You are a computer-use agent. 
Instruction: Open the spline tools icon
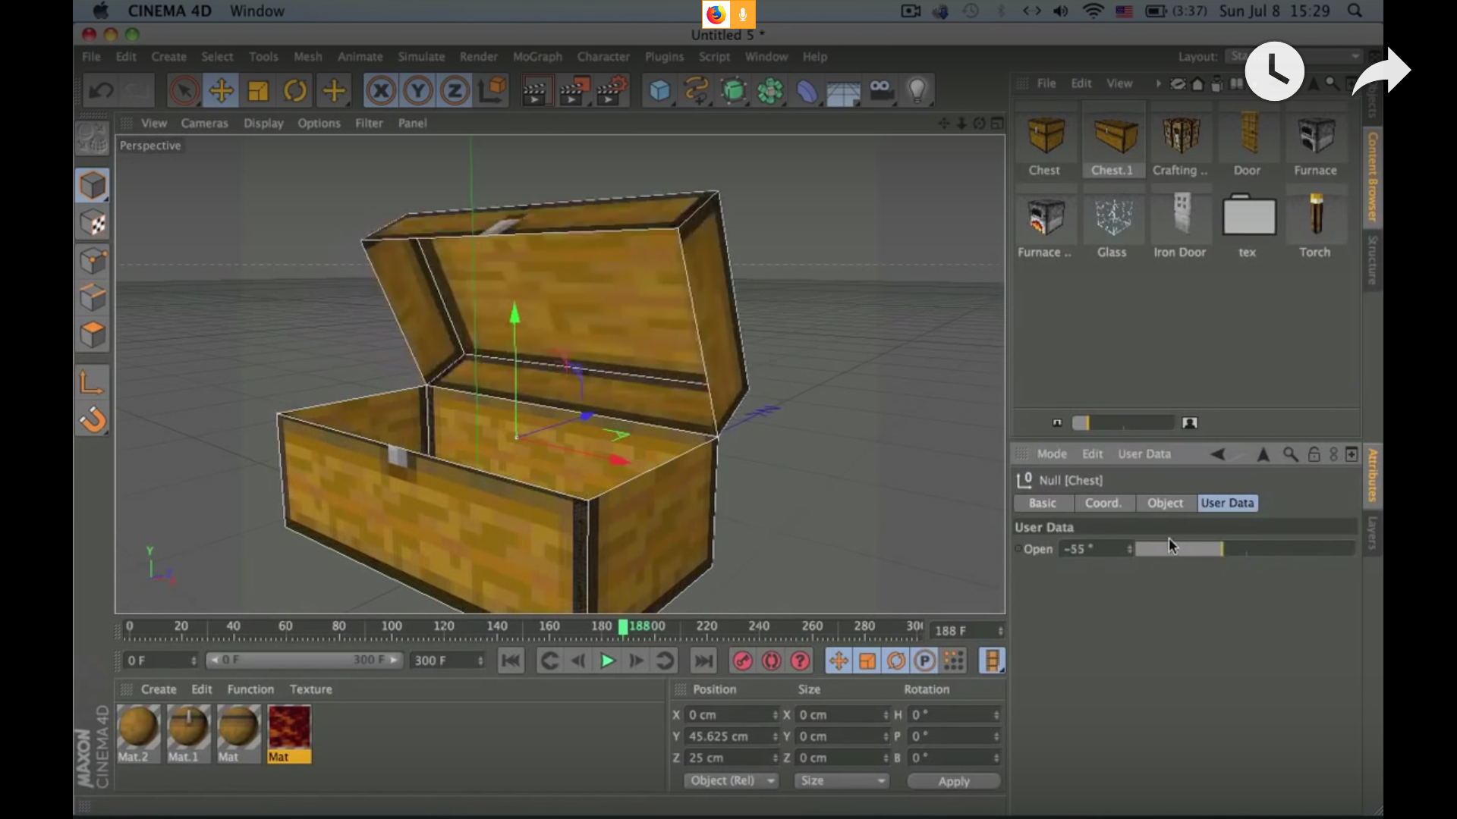click(x=697, y=91)
